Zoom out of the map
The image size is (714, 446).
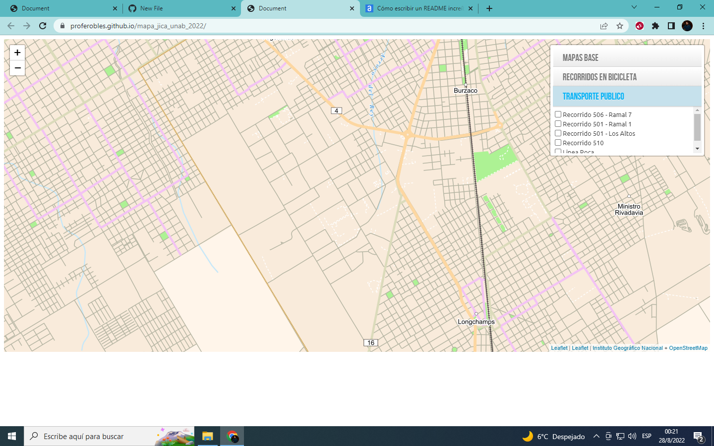[17, 68]
